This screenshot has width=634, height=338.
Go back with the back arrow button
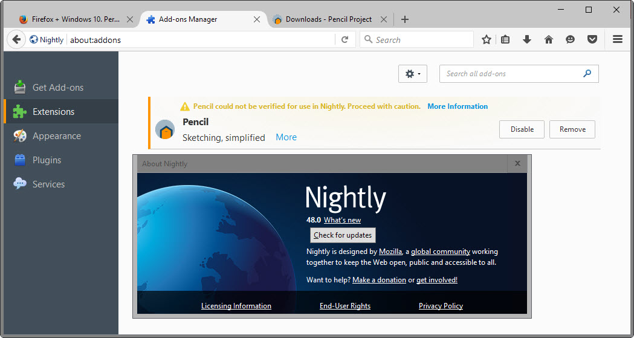[x=16, y=40]
